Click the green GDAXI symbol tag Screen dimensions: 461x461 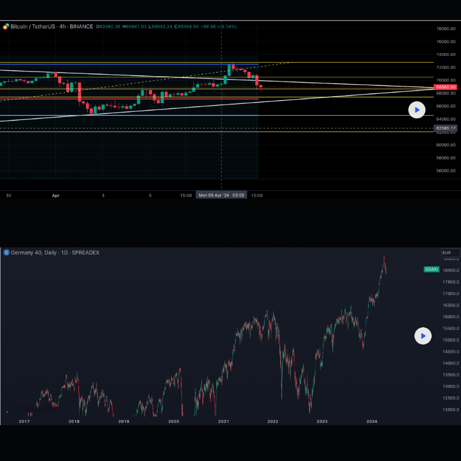[431, 269]
